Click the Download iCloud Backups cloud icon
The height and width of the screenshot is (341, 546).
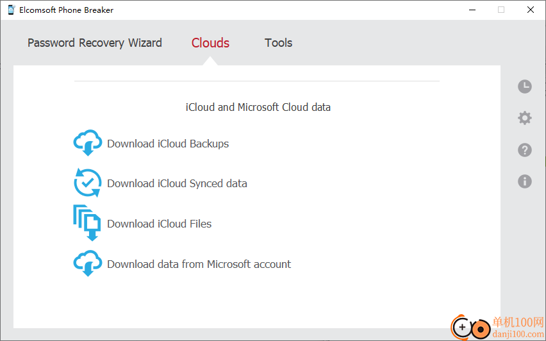click(x=88, y=143)
